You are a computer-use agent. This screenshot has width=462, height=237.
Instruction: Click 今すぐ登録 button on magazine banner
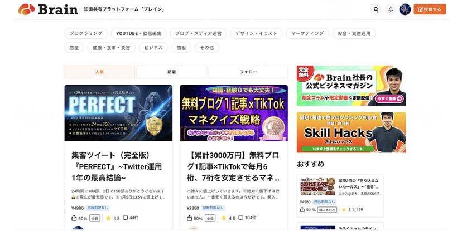tap(389, 98)
